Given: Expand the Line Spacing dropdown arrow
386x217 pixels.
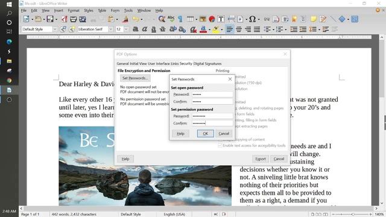Looking at the screenshot, I should (319, 30).
